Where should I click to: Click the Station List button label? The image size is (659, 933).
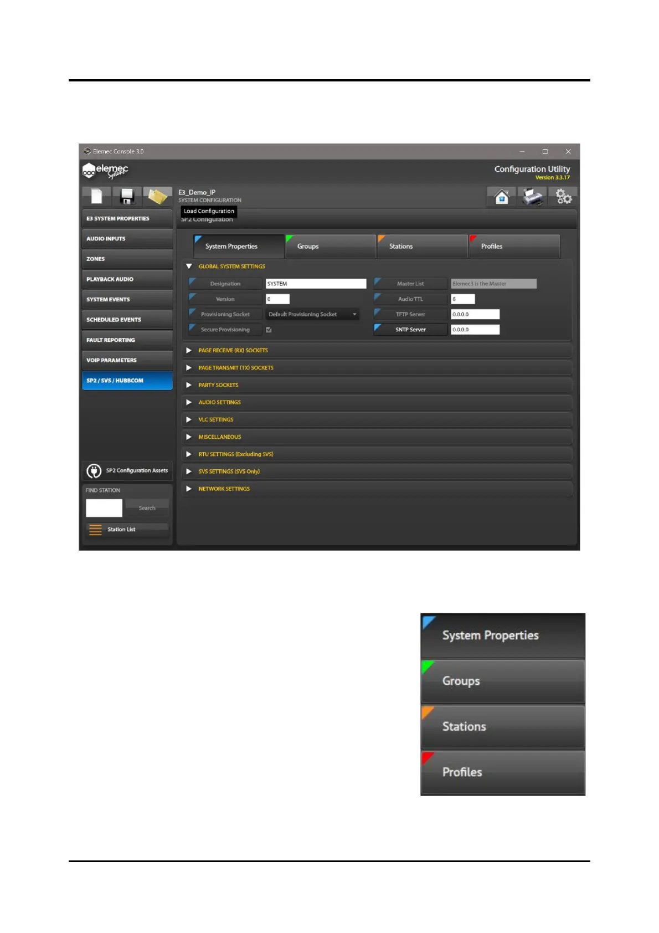click(x=121, y=530)
